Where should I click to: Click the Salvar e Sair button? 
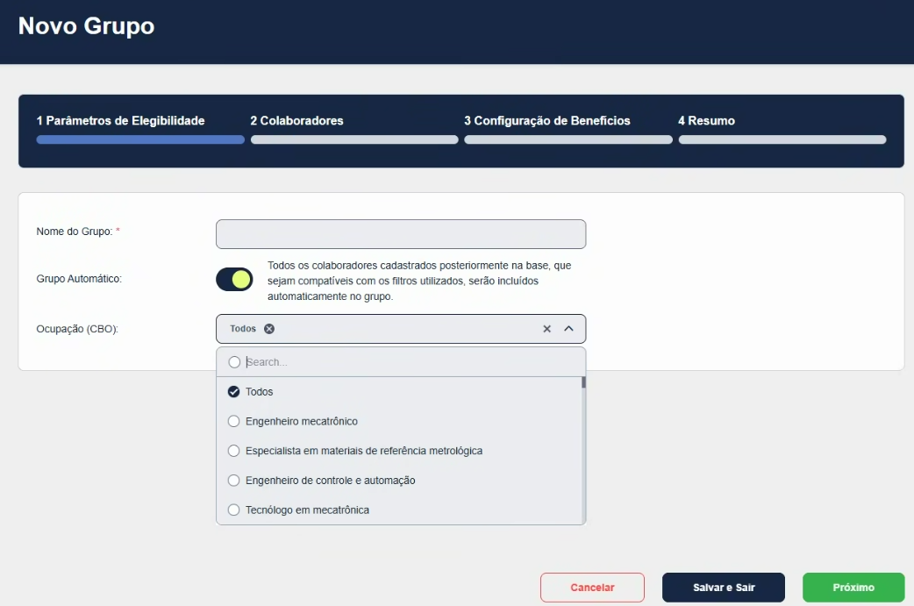(x=724, y=588)
